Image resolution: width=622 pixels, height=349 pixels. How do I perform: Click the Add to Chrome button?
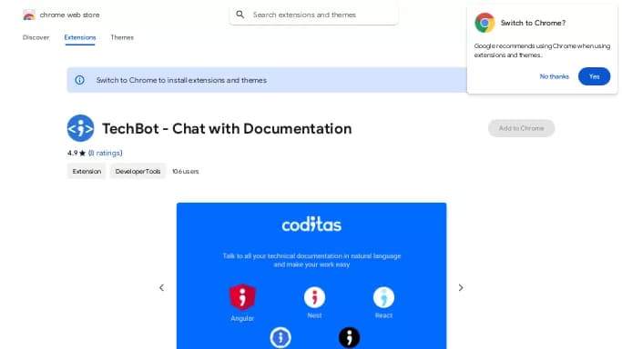coord(521,128)
